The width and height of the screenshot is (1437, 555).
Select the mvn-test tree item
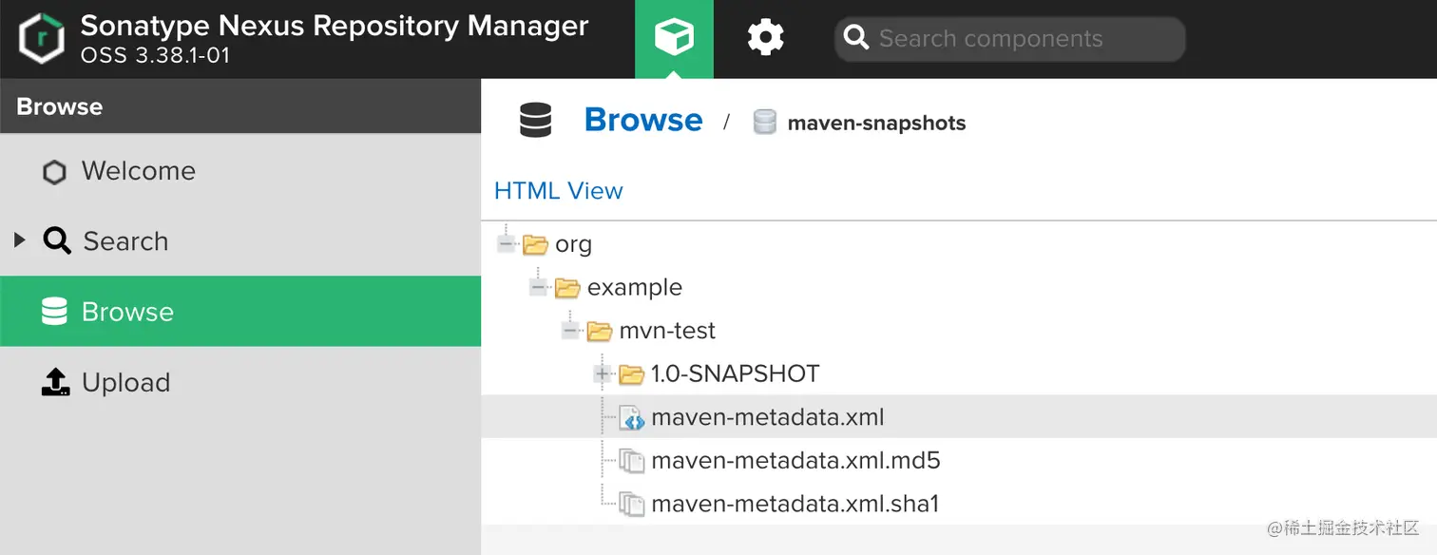coord(667,331)
